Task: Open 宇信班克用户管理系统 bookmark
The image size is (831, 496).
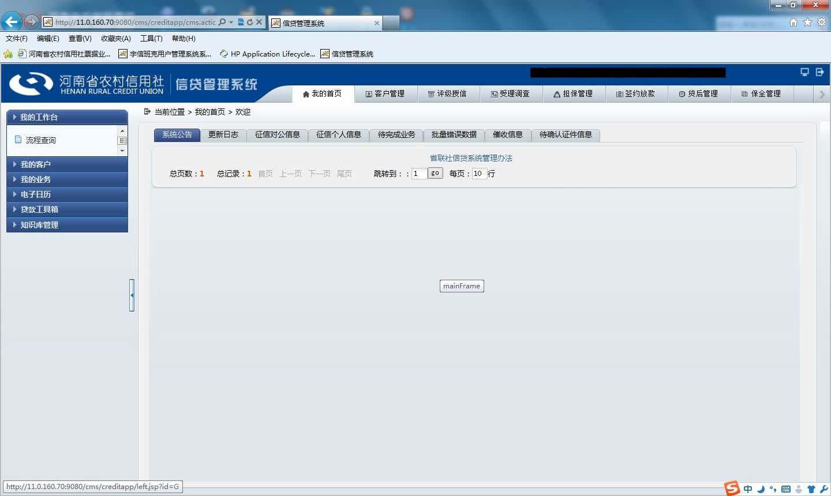Action: click(x=165, y=54)
